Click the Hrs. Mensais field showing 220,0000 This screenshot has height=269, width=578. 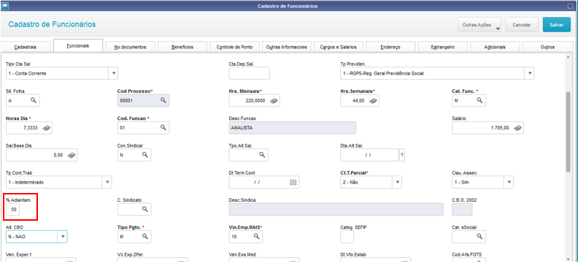pos(255,100)
